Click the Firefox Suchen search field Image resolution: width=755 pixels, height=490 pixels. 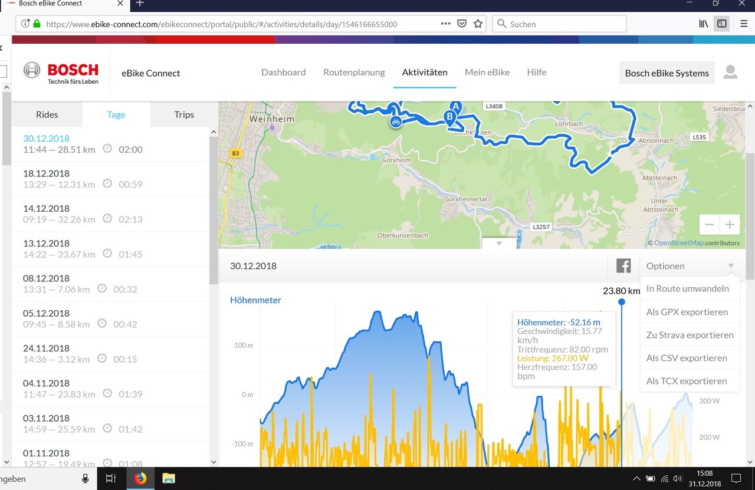[559, 24]
